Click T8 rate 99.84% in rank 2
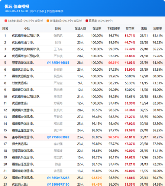Image resolution: width=165 pixels, height=186 pixels. click(114, 42)
